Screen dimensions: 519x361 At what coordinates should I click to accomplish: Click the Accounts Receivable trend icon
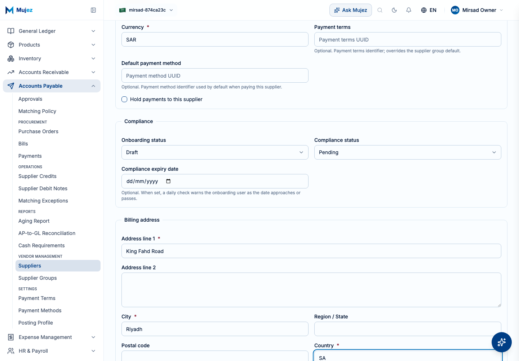(x=11, y=72)
